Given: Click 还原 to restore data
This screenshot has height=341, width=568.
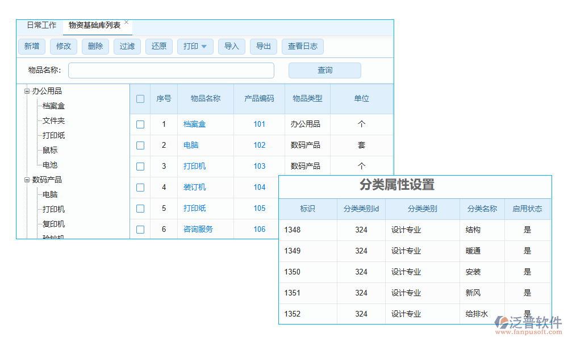Looking at the screenshot, I should 158,47.
